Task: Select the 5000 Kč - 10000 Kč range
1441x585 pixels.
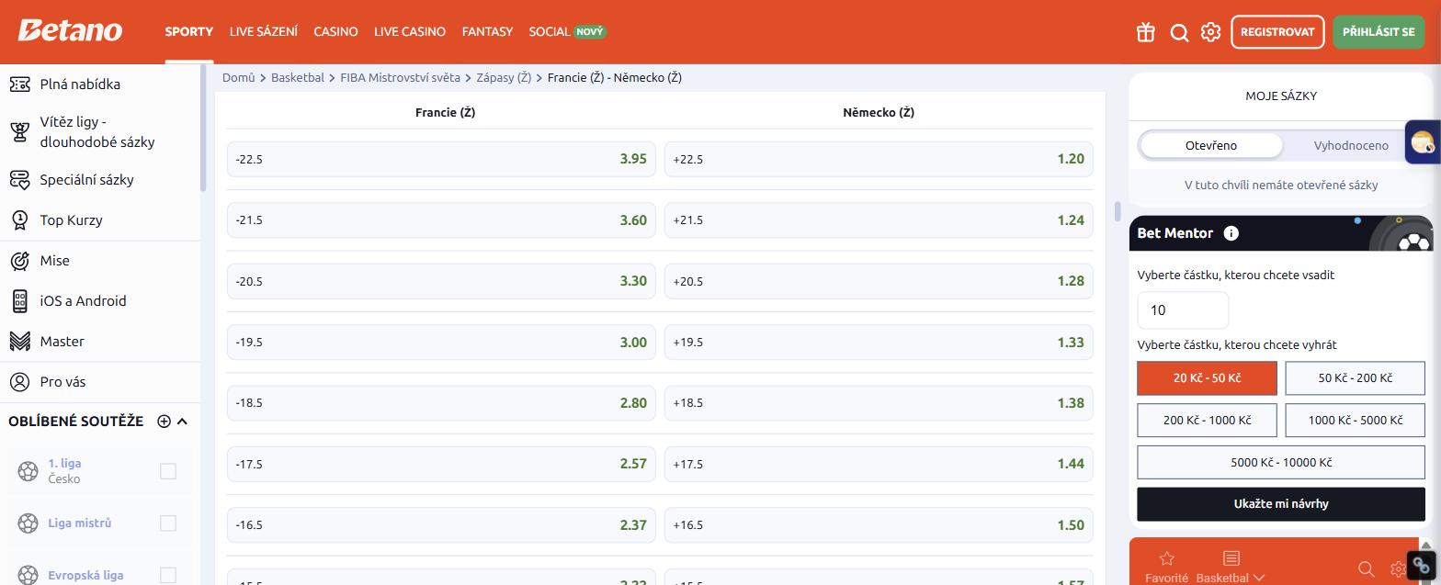Action: pos(1281,462)
